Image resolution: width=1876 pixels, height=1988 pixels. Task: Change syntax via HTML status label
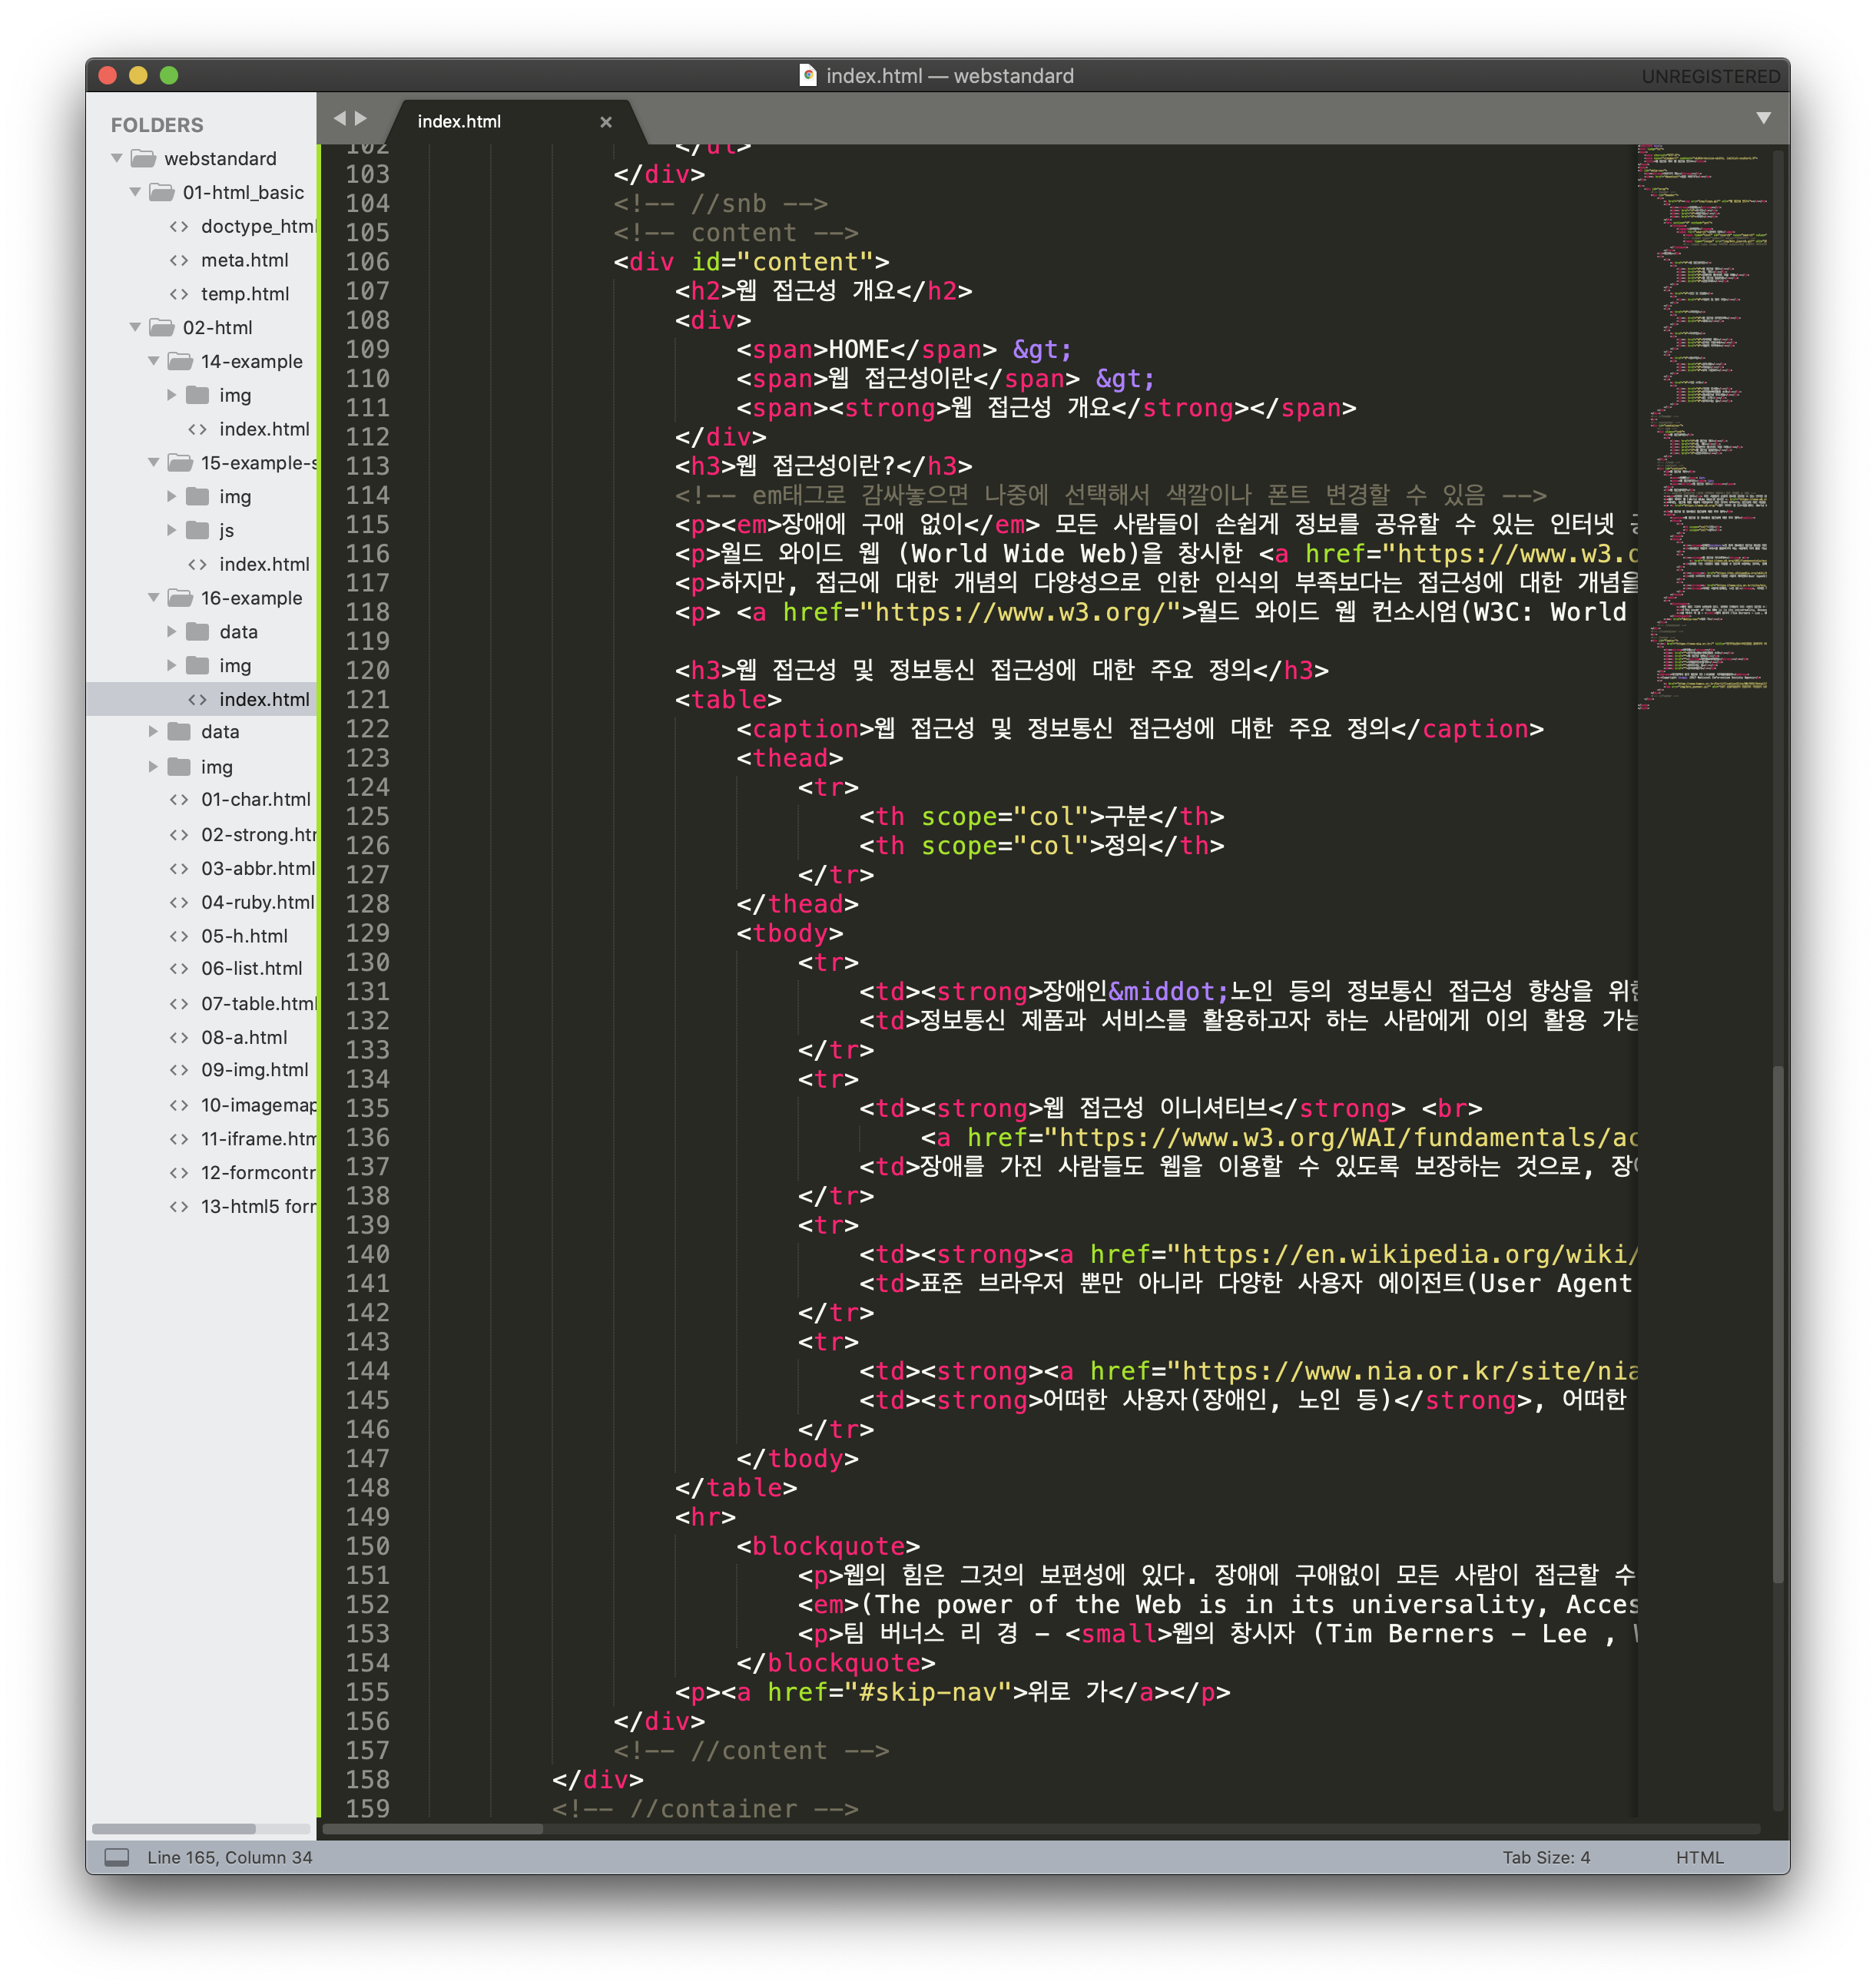pos(1699,1857)
